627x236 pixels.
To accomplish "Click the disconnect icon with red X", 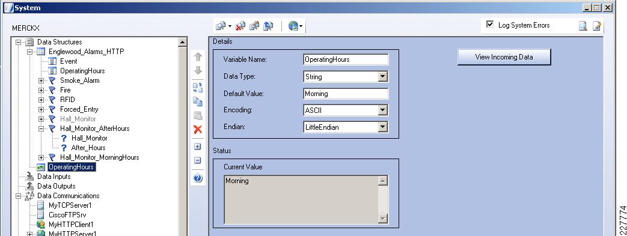I will 240,26.
